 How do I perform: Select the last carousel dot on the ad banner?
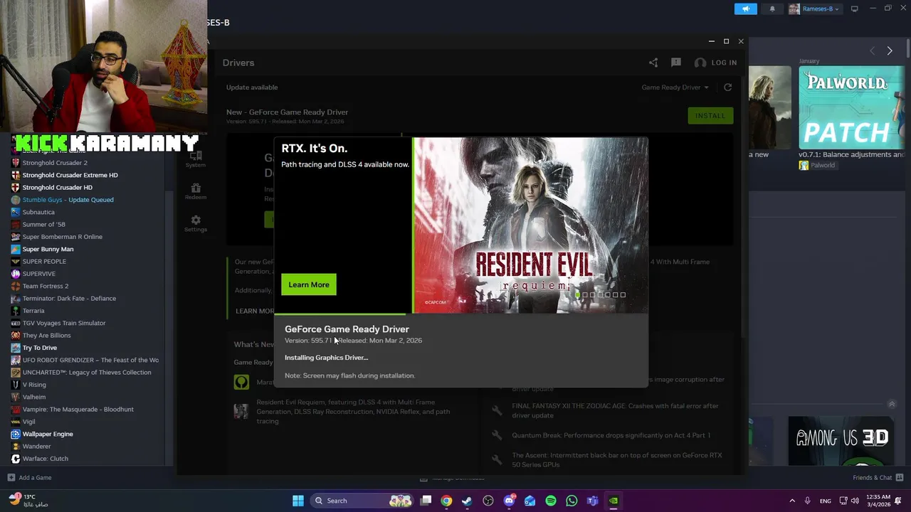[623, 294]
